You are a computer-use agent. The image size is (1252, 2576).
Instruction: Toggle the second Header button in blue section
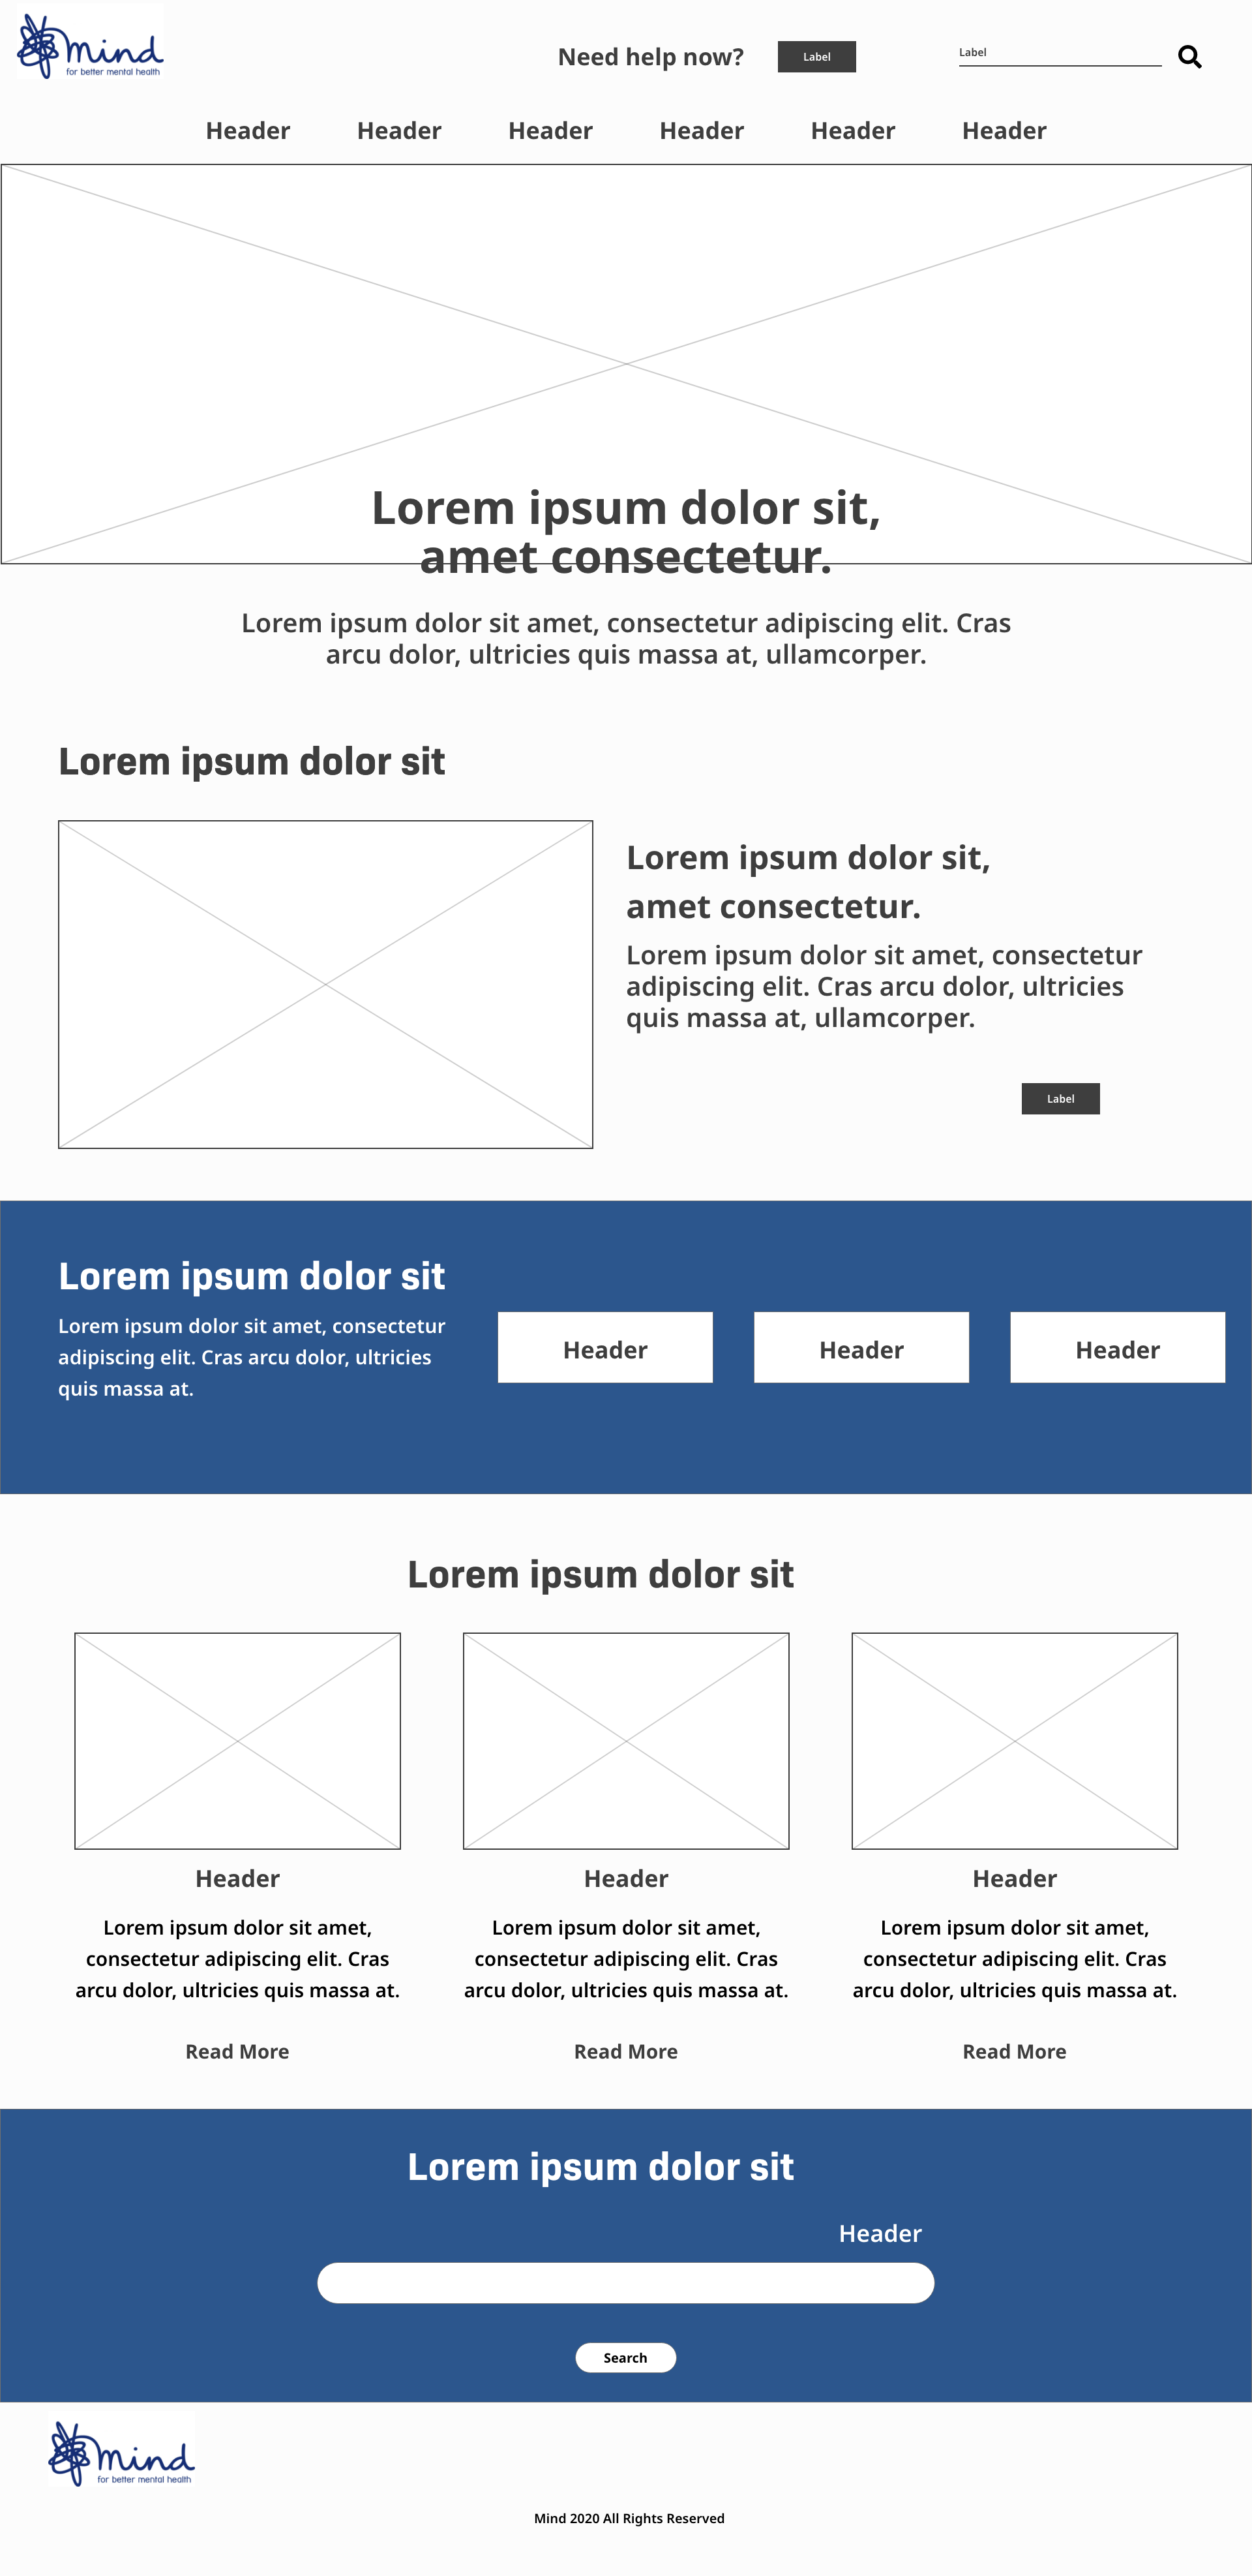click(861, 1347)
